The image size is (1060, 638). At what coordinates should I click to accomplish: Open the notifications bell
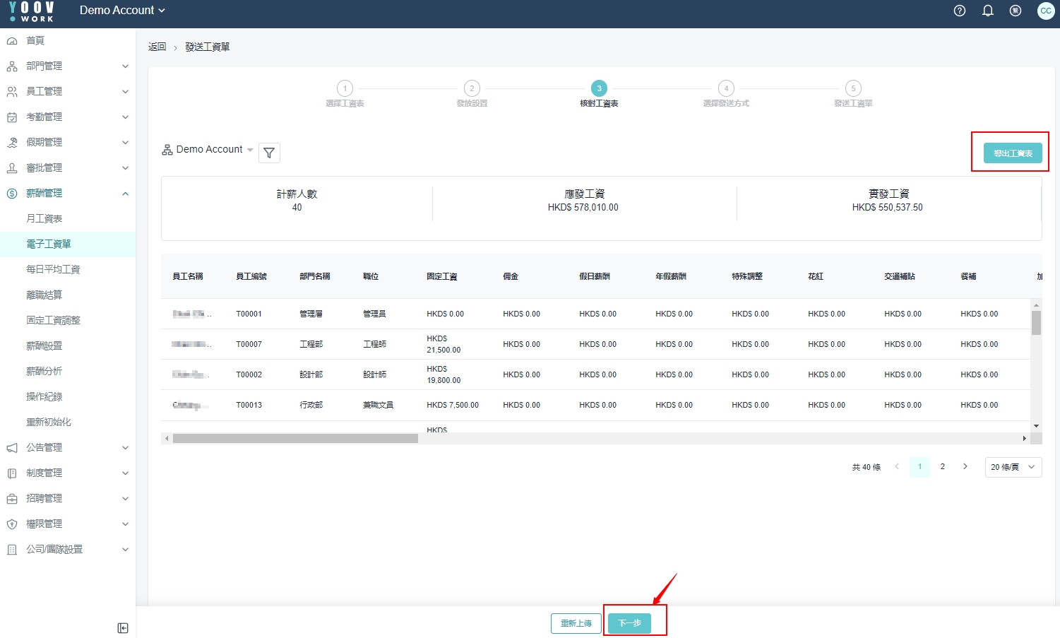tap(987, 11)
